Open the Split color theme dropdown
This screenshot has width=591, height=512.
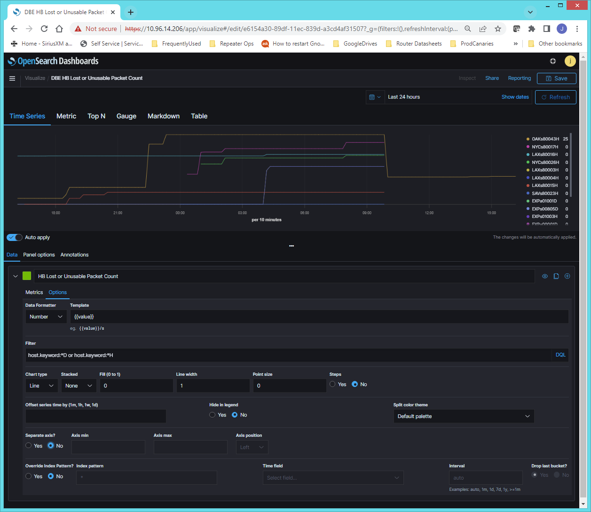click(464, 416)
